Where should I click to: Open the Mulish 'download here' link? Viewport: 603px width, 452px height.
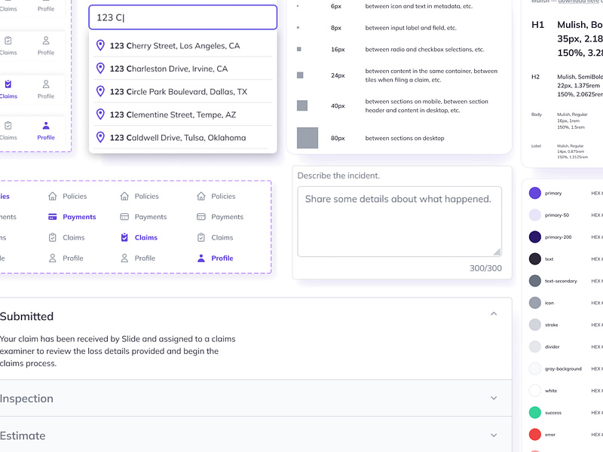point(580,2)
